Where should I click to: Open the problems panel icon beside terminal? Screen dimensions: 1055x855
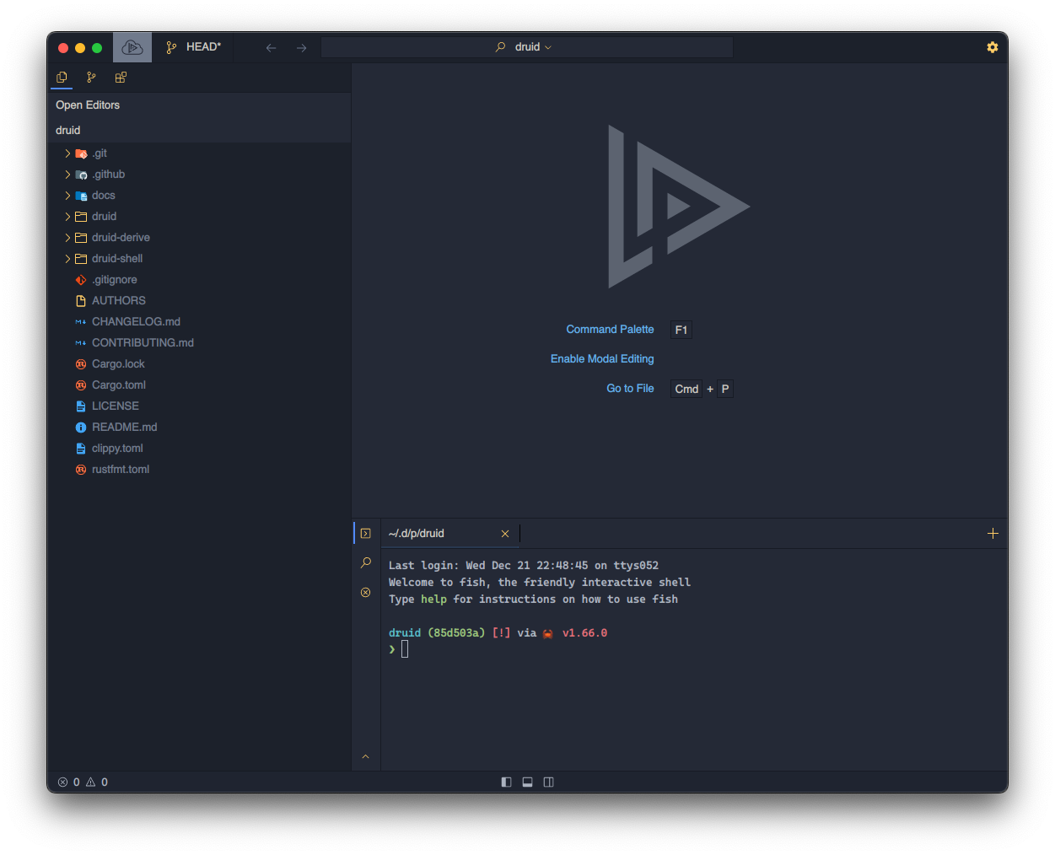365,592
